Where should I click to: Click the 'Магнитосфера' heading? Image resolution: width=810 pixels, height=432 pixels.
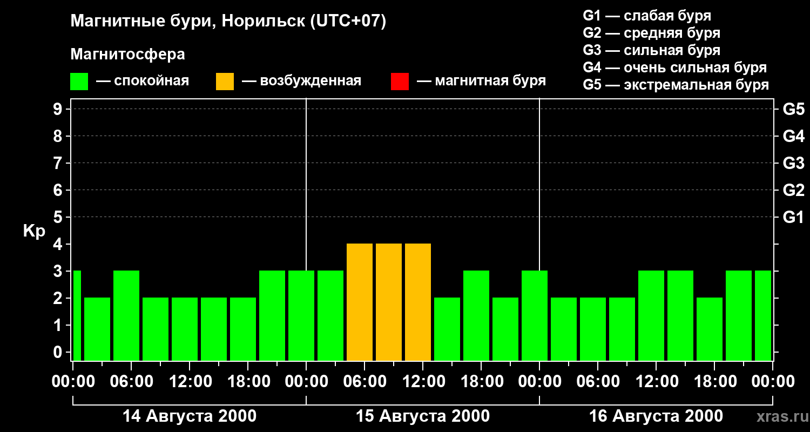click(127, 55)
